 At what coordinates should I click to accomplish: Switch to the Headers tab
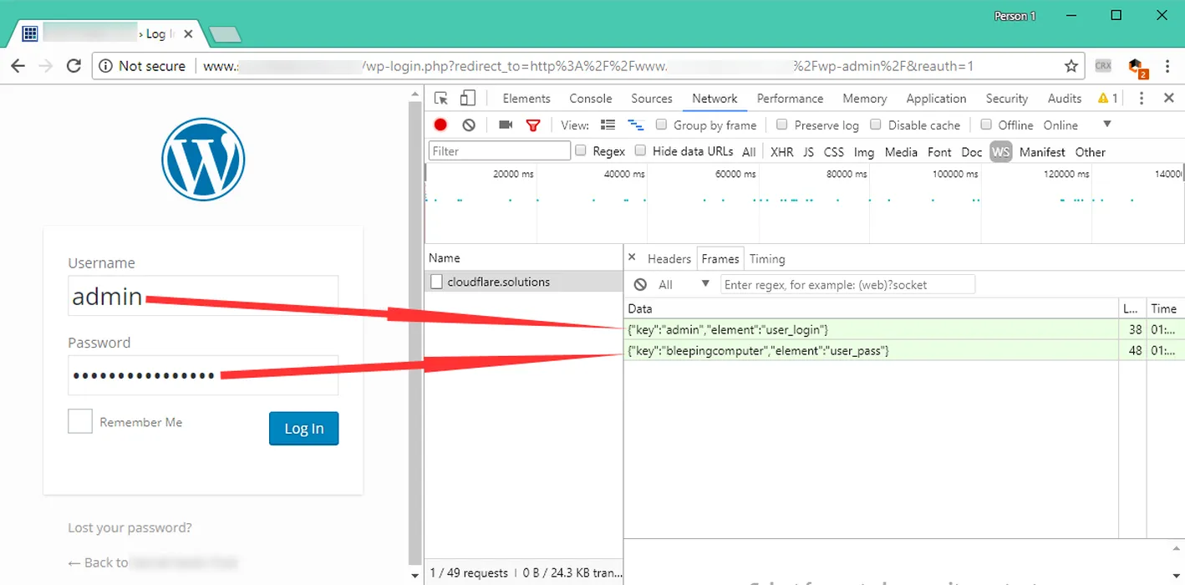pos(669,259)
